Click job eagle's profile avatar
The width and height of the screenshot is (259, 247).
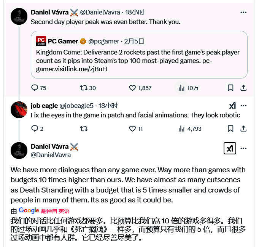click(19, 110)
